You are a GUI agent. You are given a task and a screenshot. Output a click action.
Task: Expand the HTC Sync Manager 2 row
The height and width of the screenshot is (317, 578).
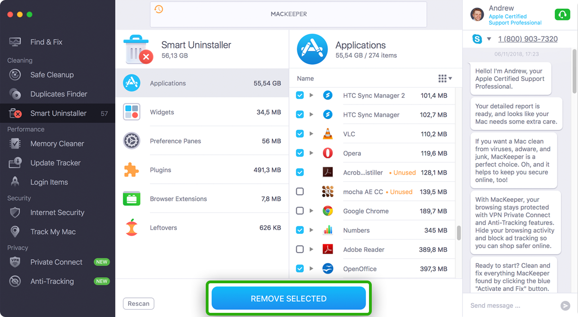pos(311,95)
